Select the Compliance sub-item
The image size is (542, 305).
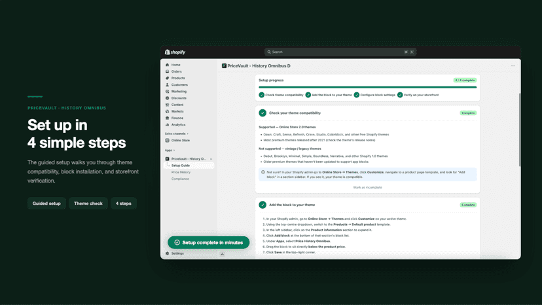[x=180, y=179]
